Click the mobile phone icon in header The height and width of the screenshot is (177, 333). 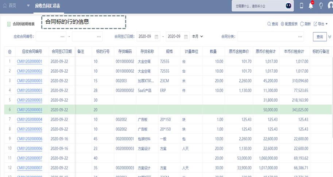click(x=301, y=6)
